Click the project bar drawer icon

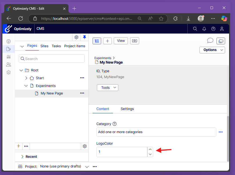tap(20, 166)
